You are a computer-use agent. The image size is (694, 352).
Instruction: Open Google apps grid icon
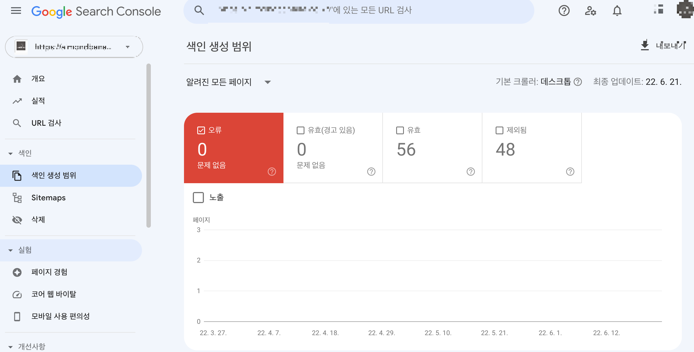(659, 9)
